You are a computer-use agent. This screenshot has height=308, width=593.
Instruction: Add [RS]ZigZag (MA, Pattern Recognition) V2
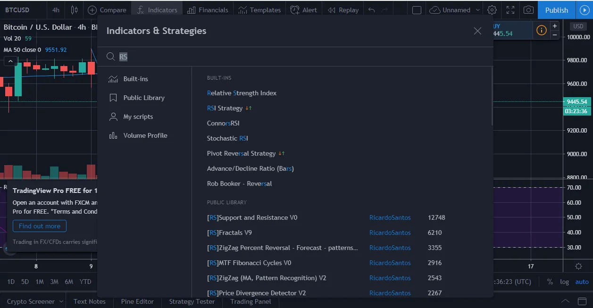[267, 278]
